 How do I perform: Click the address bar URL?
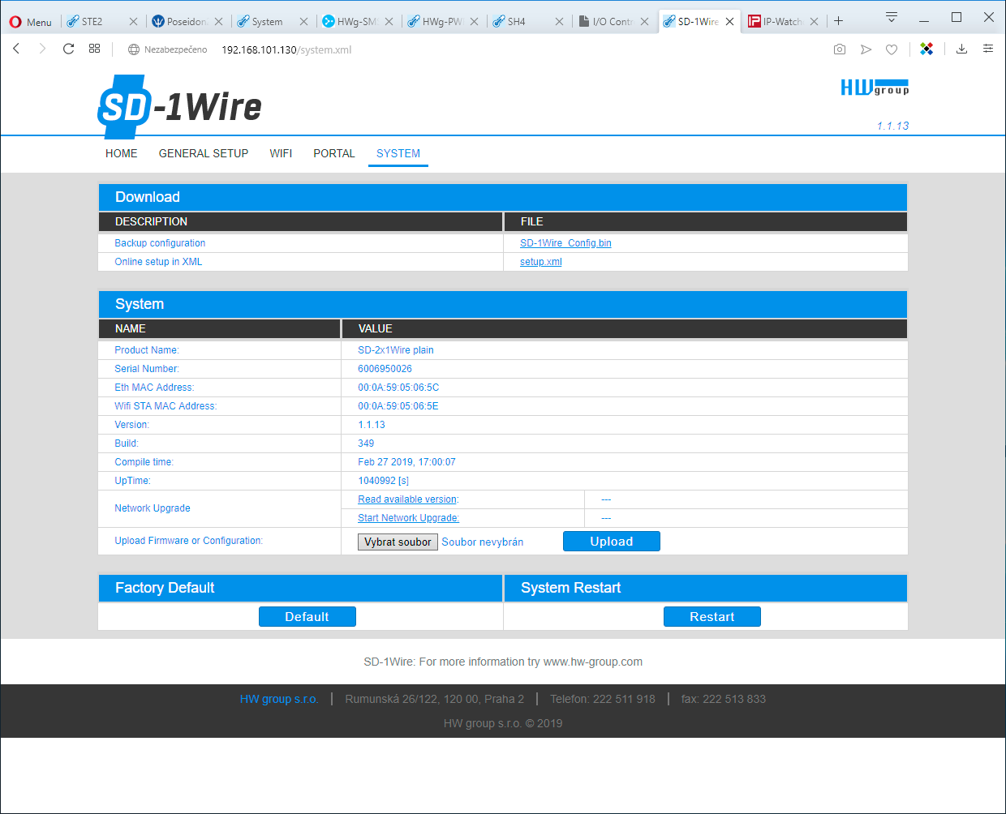coord(286,49)
